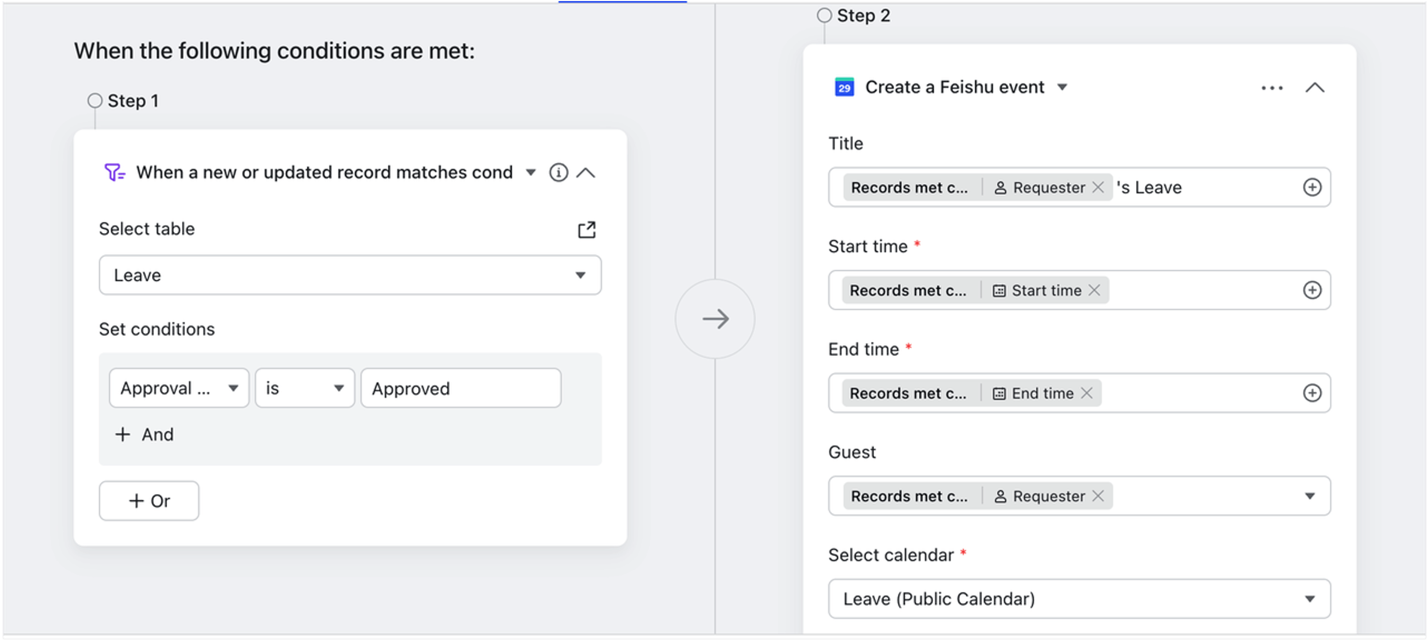Click the arrow circle between steps
Image resolution: width=1427 pixels, height=640 pixels.
[715, 318]
